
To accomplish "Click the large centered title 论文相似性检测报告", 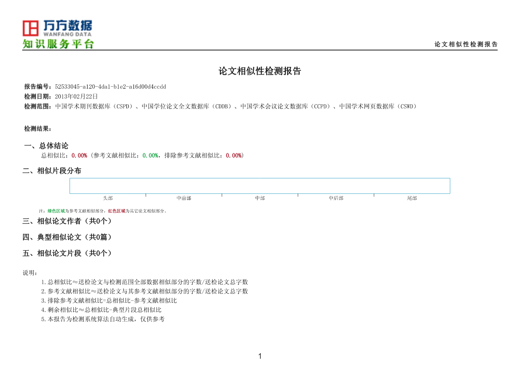I will [260, 71].
